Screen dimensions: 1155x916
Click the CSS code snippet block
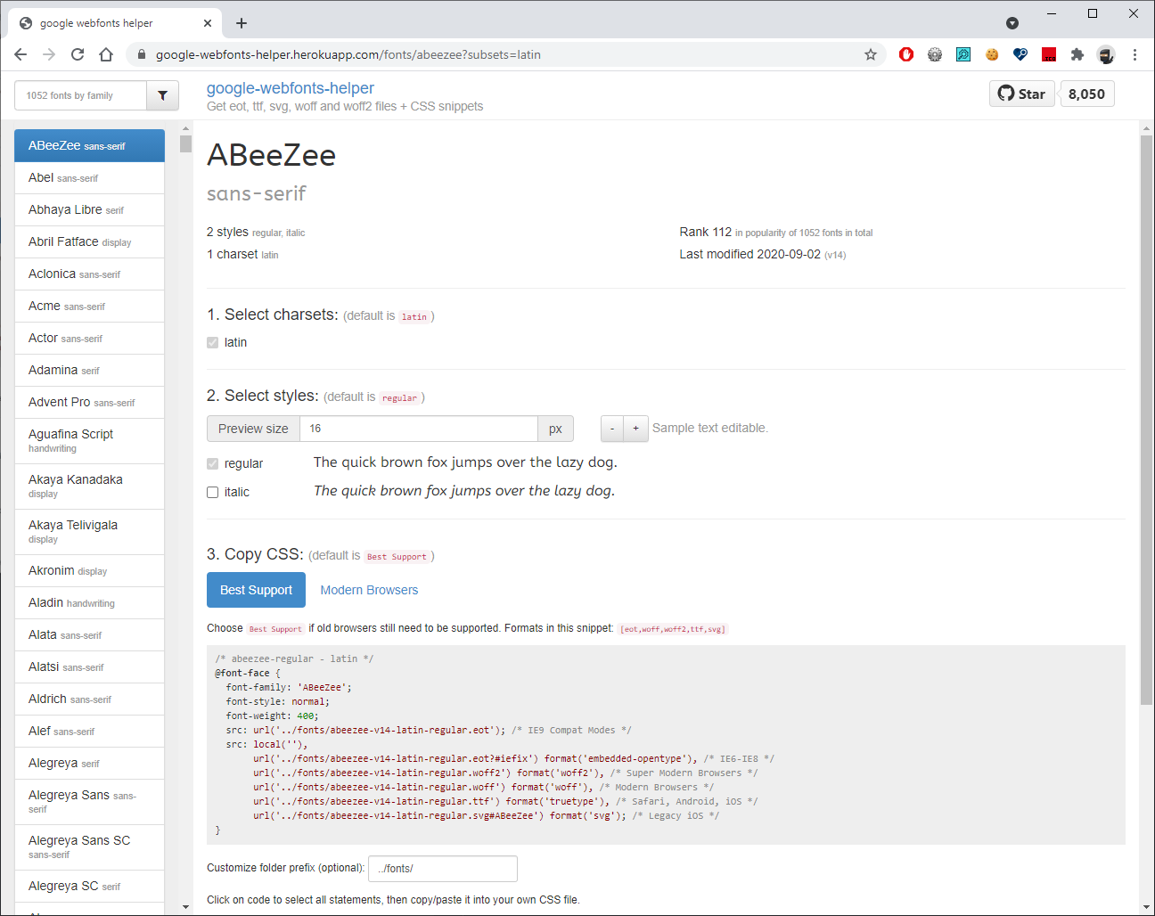pyautogui.click(x=666, y=745)
